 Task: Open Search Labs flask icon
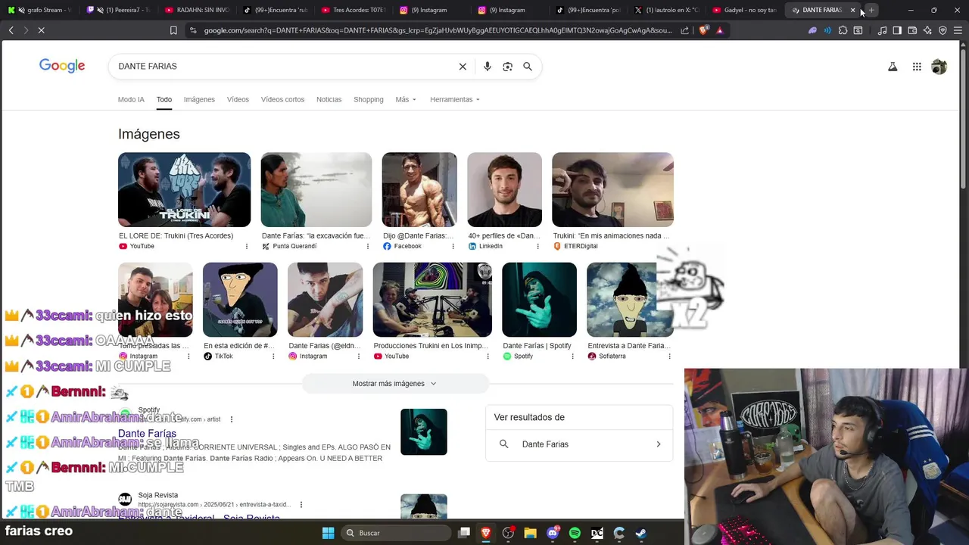tap(893, 67)
